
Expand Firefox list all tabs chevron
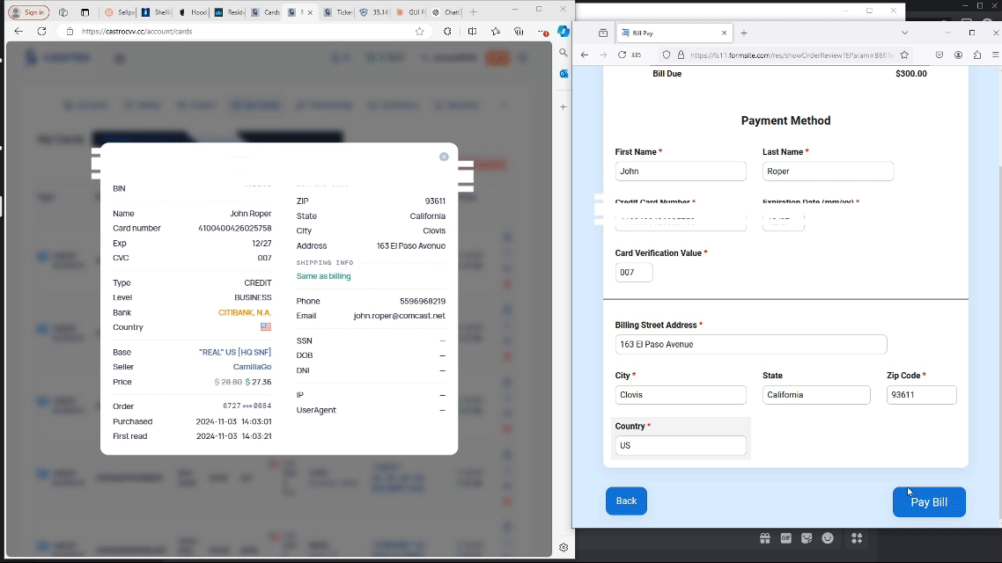(904, 33)
